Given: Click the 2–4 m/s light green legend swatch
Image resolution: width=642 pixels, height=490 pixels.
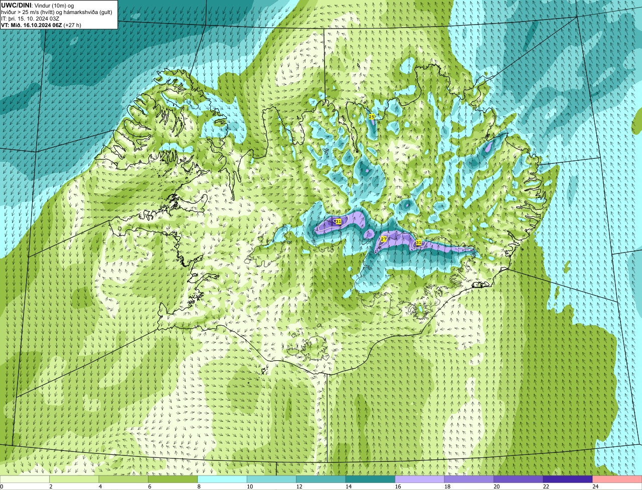Looking at the screenshot, I should coord(74,479).
